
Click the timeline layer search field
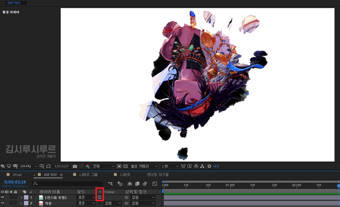[67, 184]
